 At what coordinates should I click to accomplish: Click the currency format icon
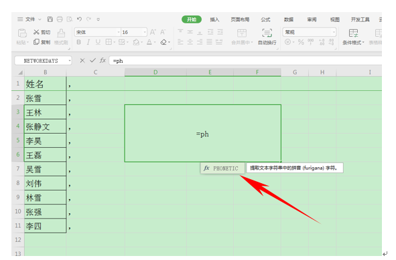287,42
